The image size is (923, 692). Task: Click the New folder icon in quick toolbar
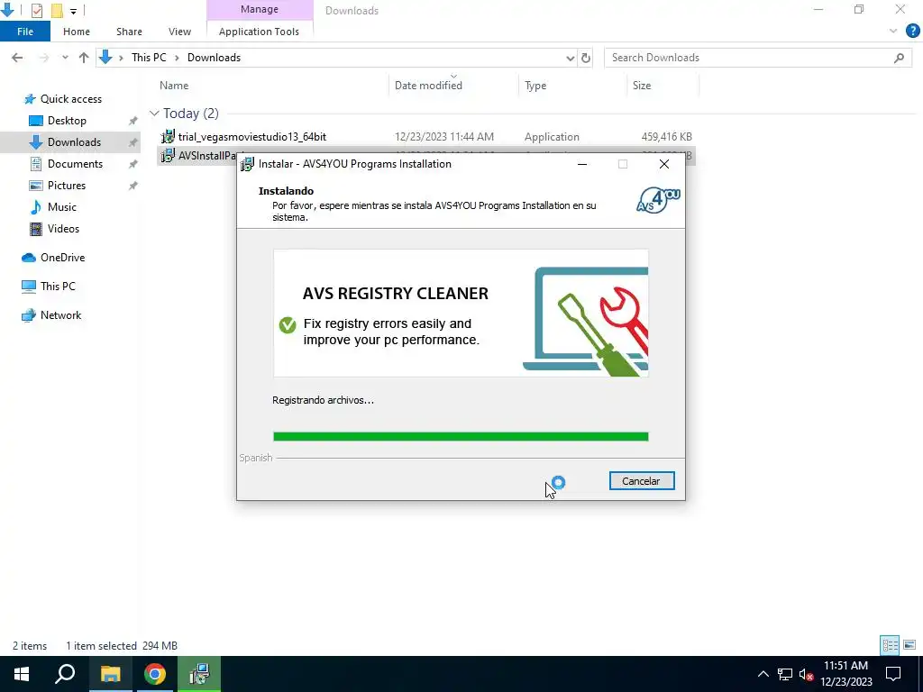[57, 10]
